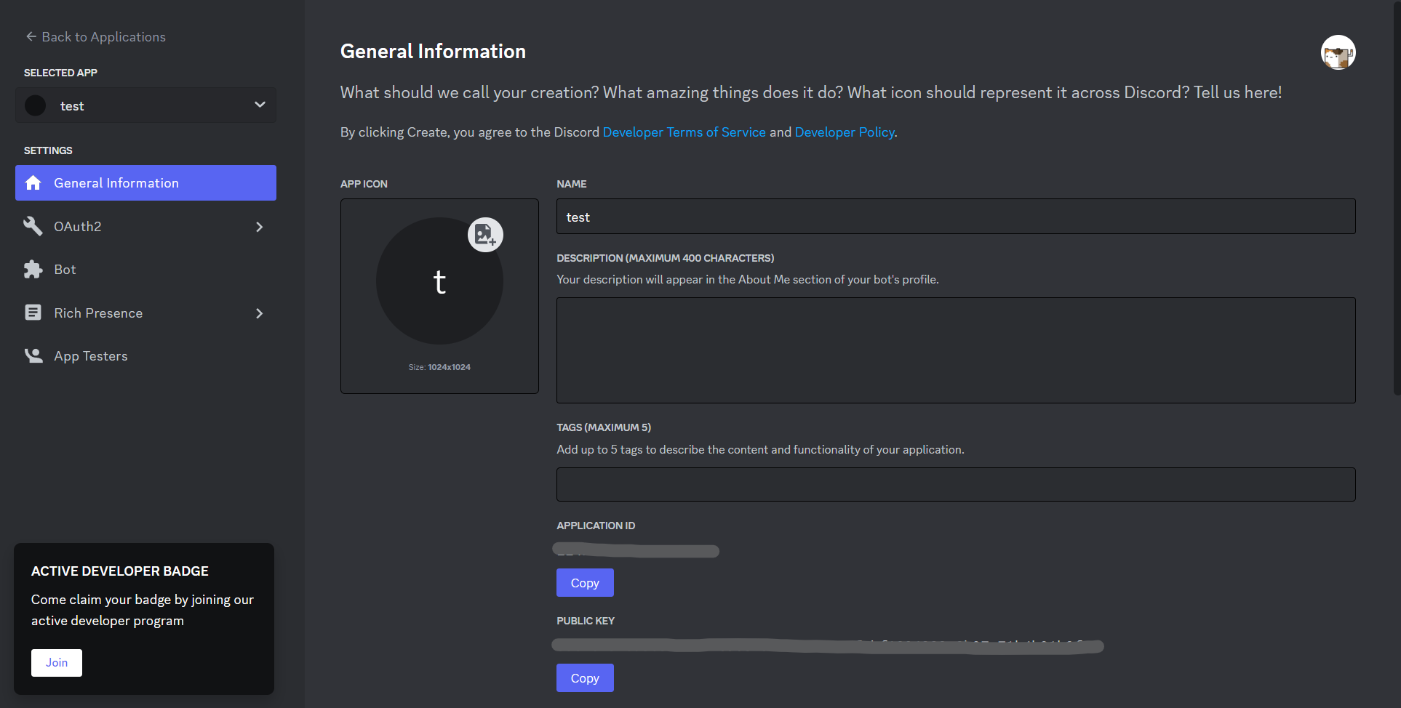Click the App Testers people icon

(x=33, y=355)
